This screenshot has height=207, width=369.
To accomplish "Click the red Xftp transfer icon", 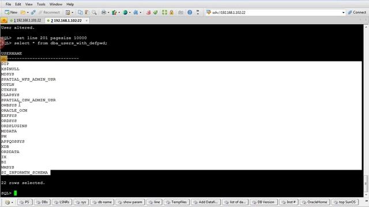I will tap(148, 12).
